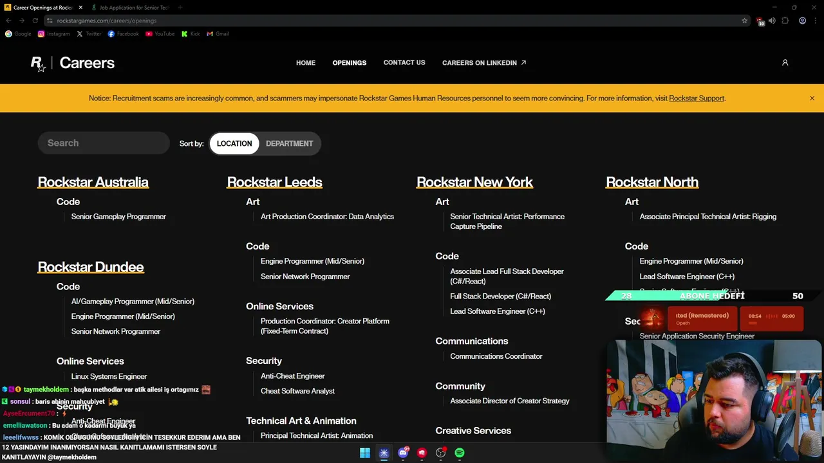Open the Instagram bookmark
824x463 pixels.
tap(53, 34)
